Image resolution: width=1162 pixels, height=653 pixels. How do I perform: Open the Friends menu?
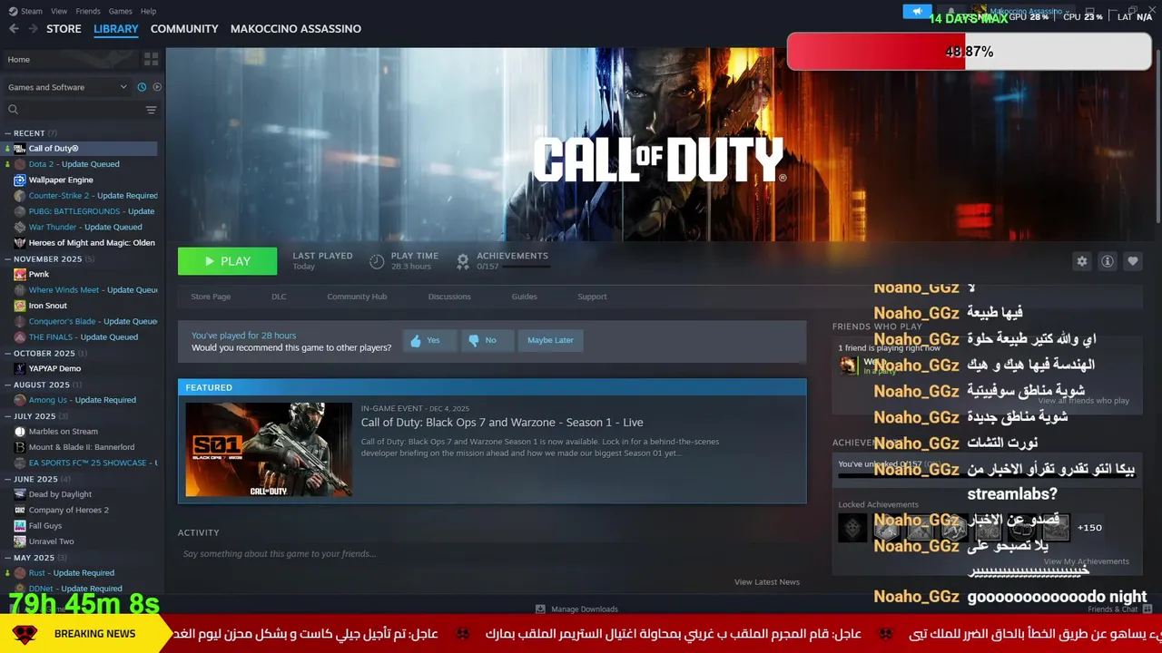point(88,11)
